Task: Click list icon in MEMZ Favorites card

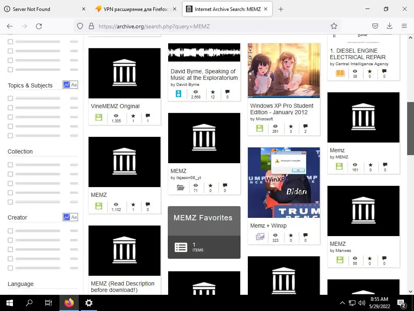Action: pyautogui.click(x=181, y=247)
